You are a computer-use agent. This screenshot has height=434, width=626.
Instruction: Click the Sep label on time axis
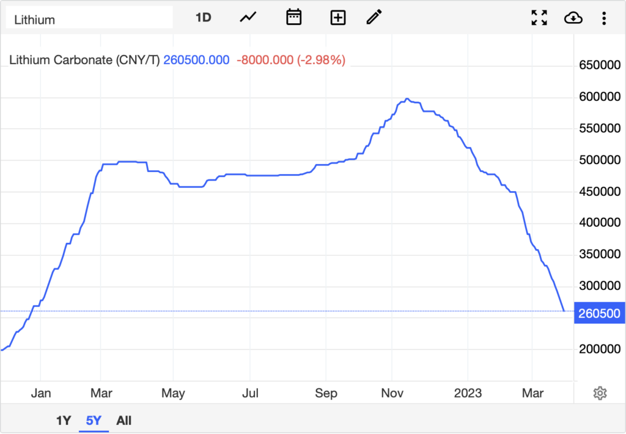click(x=326, y=393)
